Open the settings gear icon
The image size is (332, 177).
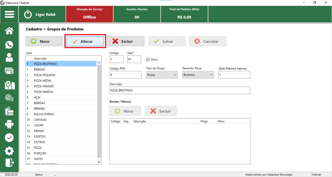click(9, 151)
